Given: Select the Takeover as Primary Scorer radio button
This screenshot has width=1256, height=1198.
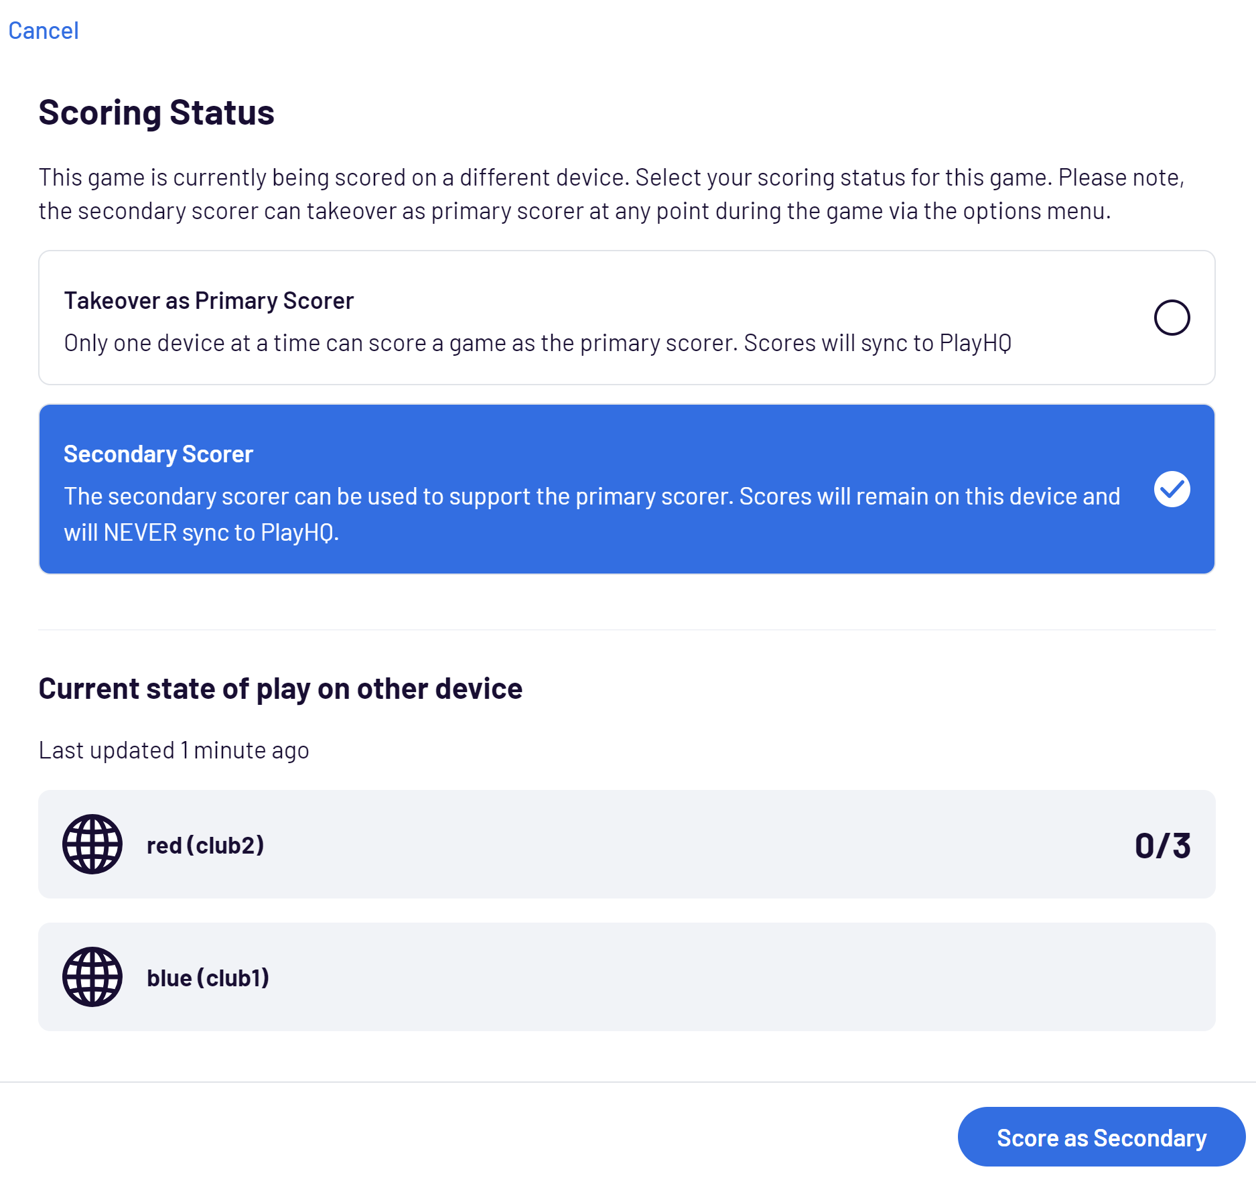Looking at the screenshot, I should tap(1172, 318).
